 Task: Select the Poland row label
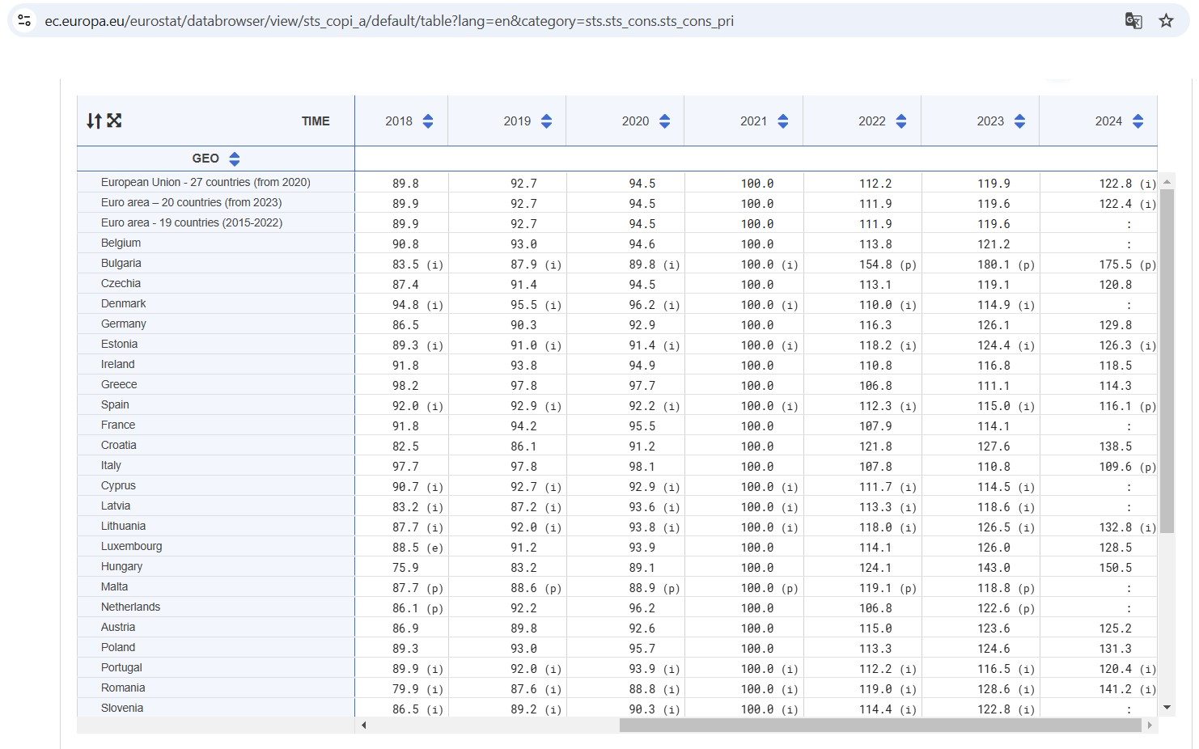(x=118, y=648)
